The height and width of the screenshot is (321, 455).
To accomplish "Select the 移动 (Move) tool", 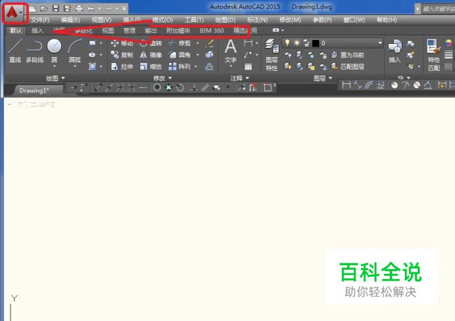I will click(x=122, y=43).
